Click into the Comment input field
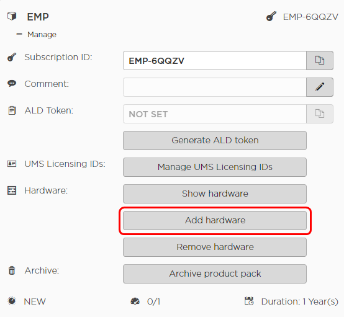Image resolution: width=344 pixels, height=317 pixels. click(x=215, y=87)
